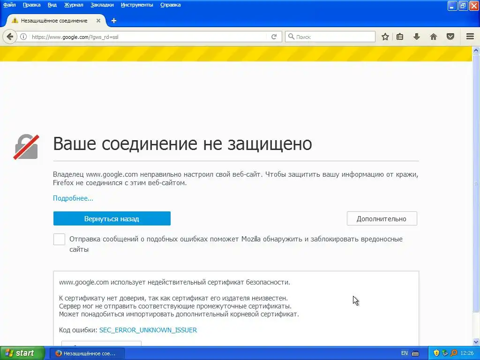
Task: Click the taskbar clock 12:26
Action: (467, 353)
